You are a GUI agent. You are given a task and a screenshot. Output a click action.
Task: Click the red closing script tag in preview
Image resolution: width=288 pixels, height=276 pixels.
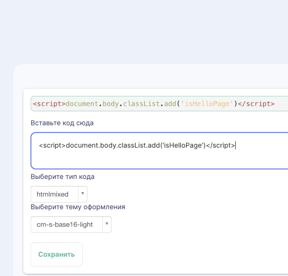tap(256, 104)
